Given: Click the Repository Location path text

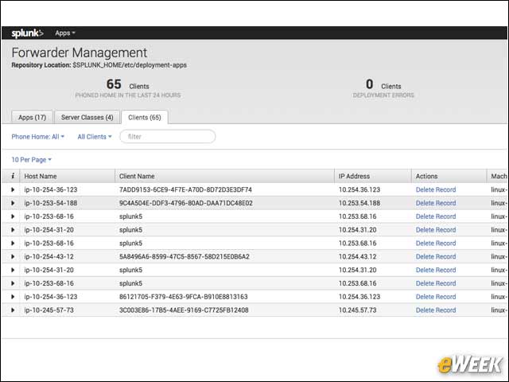Looking at the screenshot, I should 130,65.
